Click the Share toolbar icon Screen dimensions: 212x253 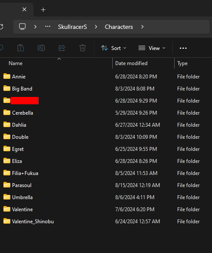[62, 48]
